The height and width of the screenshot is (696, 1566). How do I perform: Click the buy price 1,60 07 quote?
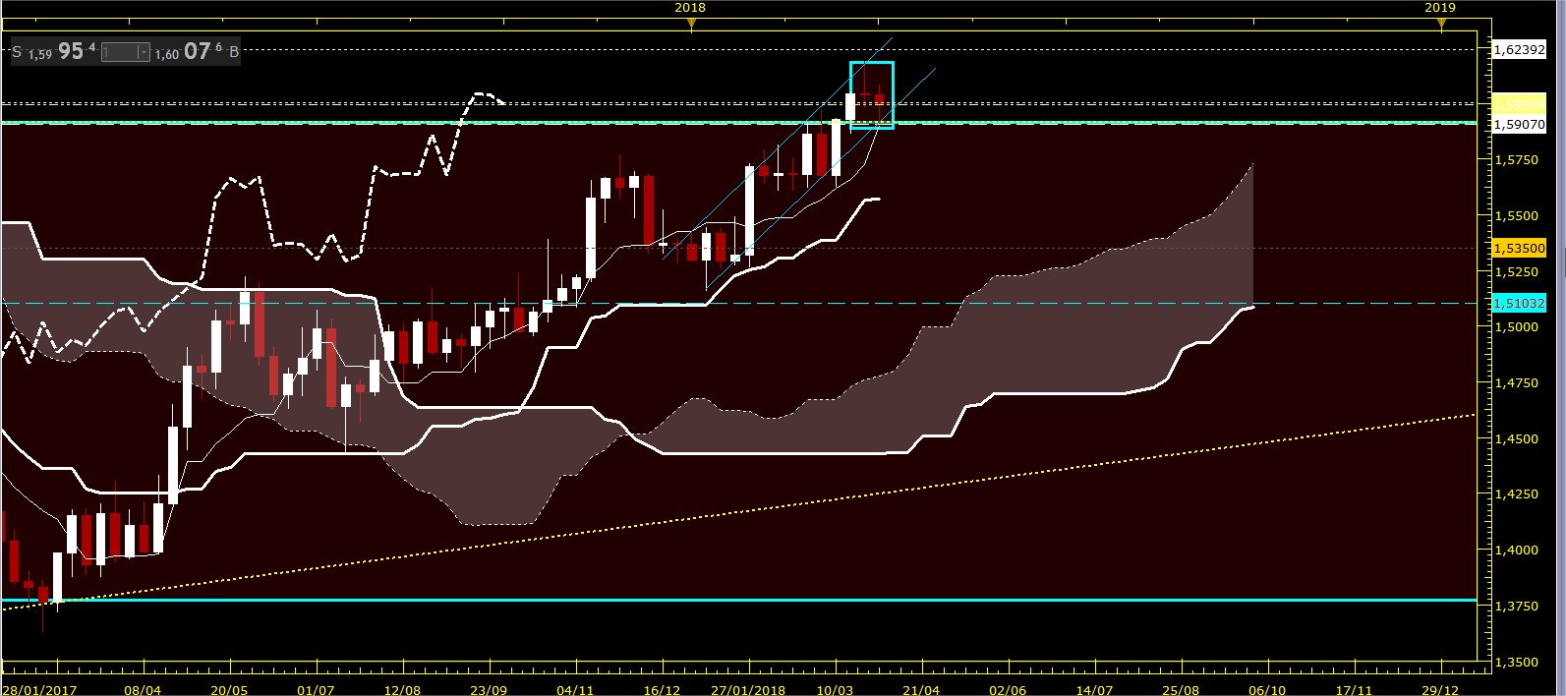tap(189, 51)
